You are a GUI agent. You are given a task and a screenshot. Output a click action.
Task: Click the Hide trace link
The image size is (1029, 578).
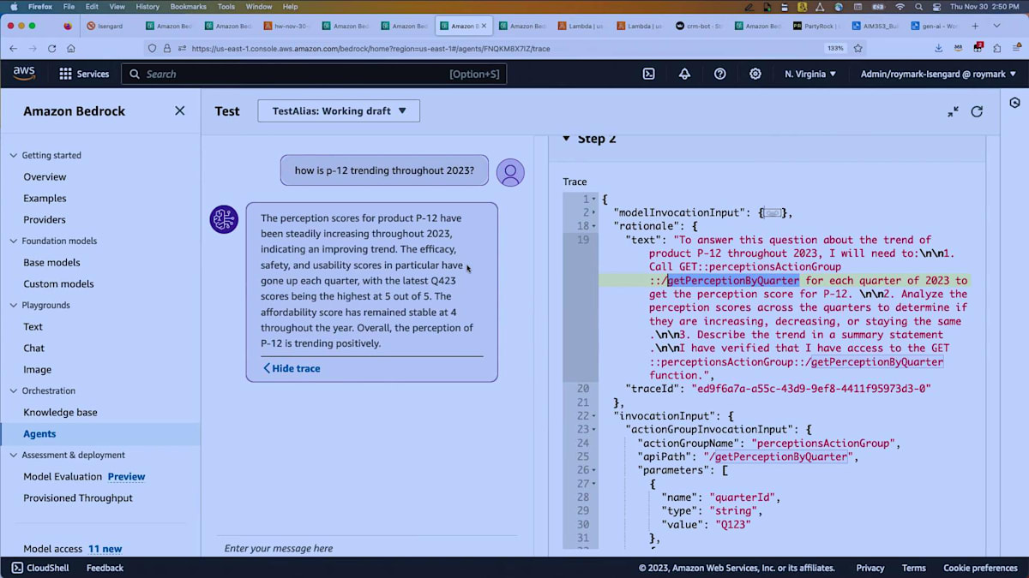[292, 368]
